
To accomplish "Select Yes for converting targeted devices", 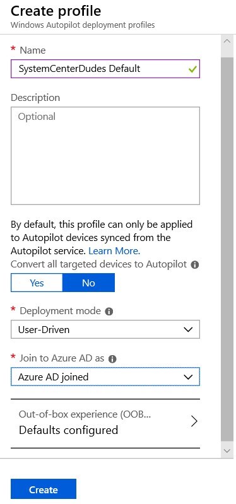I will click(x=37, y=283).
